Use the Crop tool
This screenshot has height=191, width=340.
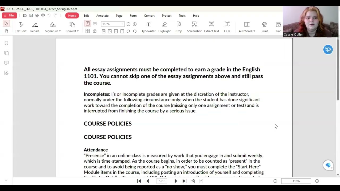[x=179, y=27]
